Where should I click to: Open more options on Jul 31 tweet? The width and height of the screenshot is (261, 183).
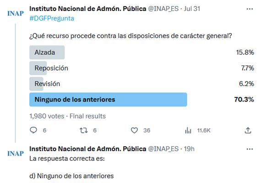[250, 9]
